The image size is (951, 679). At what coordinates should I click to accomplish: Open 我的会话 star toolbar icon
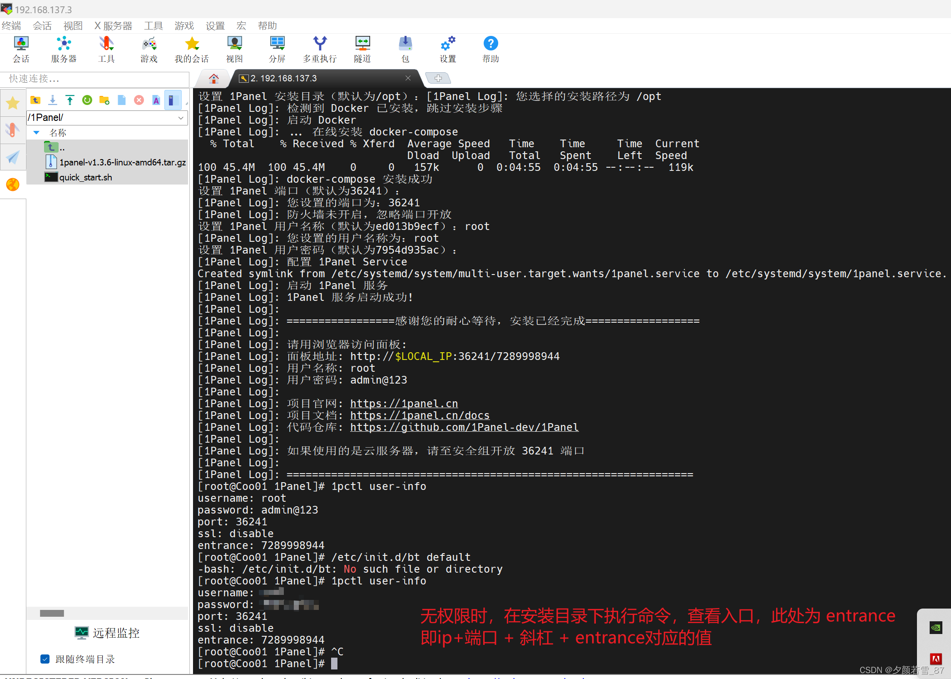coord(192,49)
